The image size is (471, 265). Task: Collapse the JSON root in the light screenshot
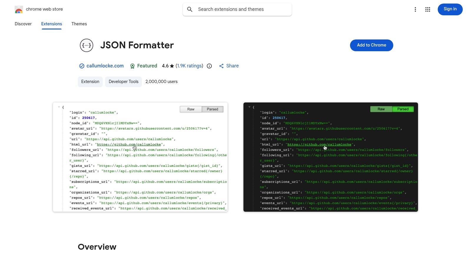pyautogui.click(x=59, y=107)
